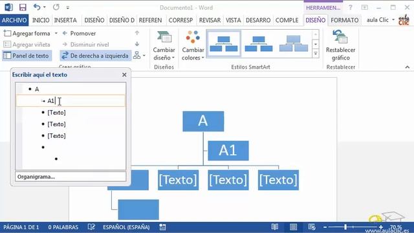Open the ARCHIVO tab

tap(14, 20)
